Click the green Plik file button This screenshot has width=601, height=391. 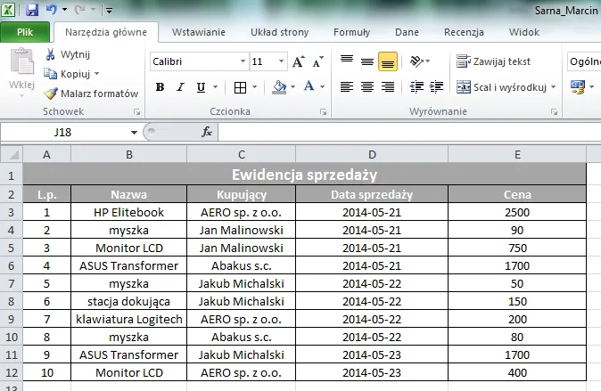(25, 32)
